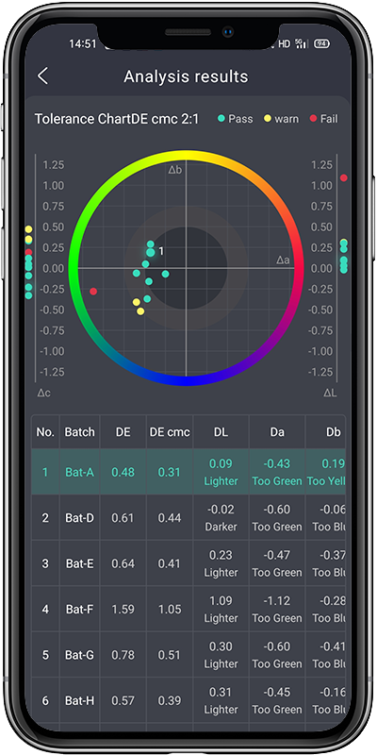Click the yellow warn legend dot
This screenshot has height=755, width=377.
(268, 119)
